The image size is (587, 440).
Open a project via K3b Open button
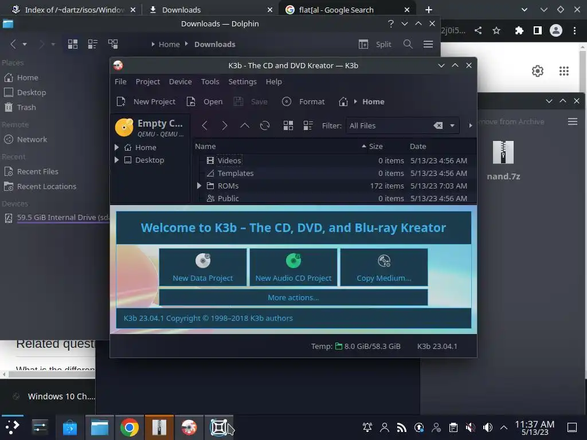tap(205, 102)
